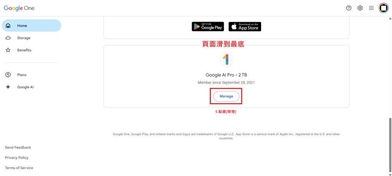Image resolution: width=392 pixels, height=176 pixels.
Task: Click the vertical page scrollbar thumb
Action: pyautogui.click(x=390, y=145)
